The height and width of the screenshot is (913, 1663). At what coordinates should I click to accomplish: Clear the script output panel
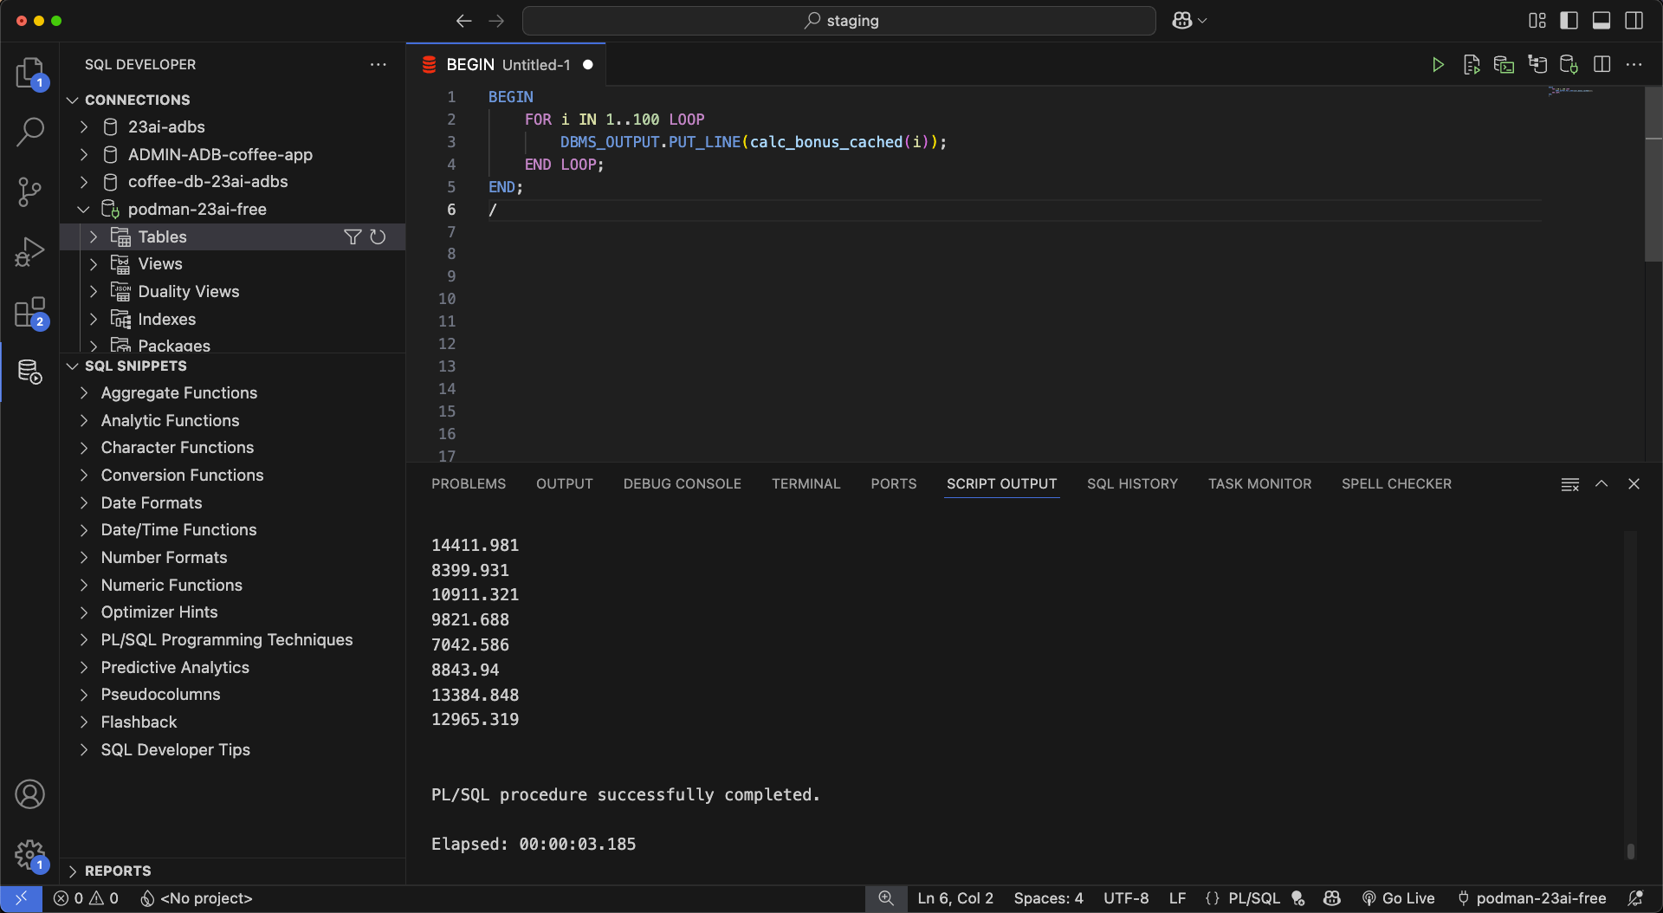click(1569, 484)
